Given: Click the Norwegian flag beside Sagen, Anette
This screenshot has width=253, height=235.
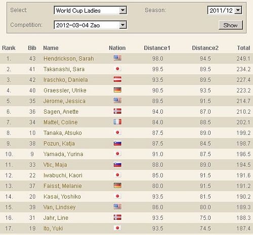Looking at the screenshot, I should 117,111.
